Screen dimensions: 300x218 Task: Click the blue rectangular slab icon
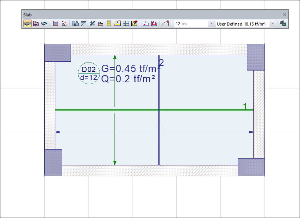click(x=56, y=24)
